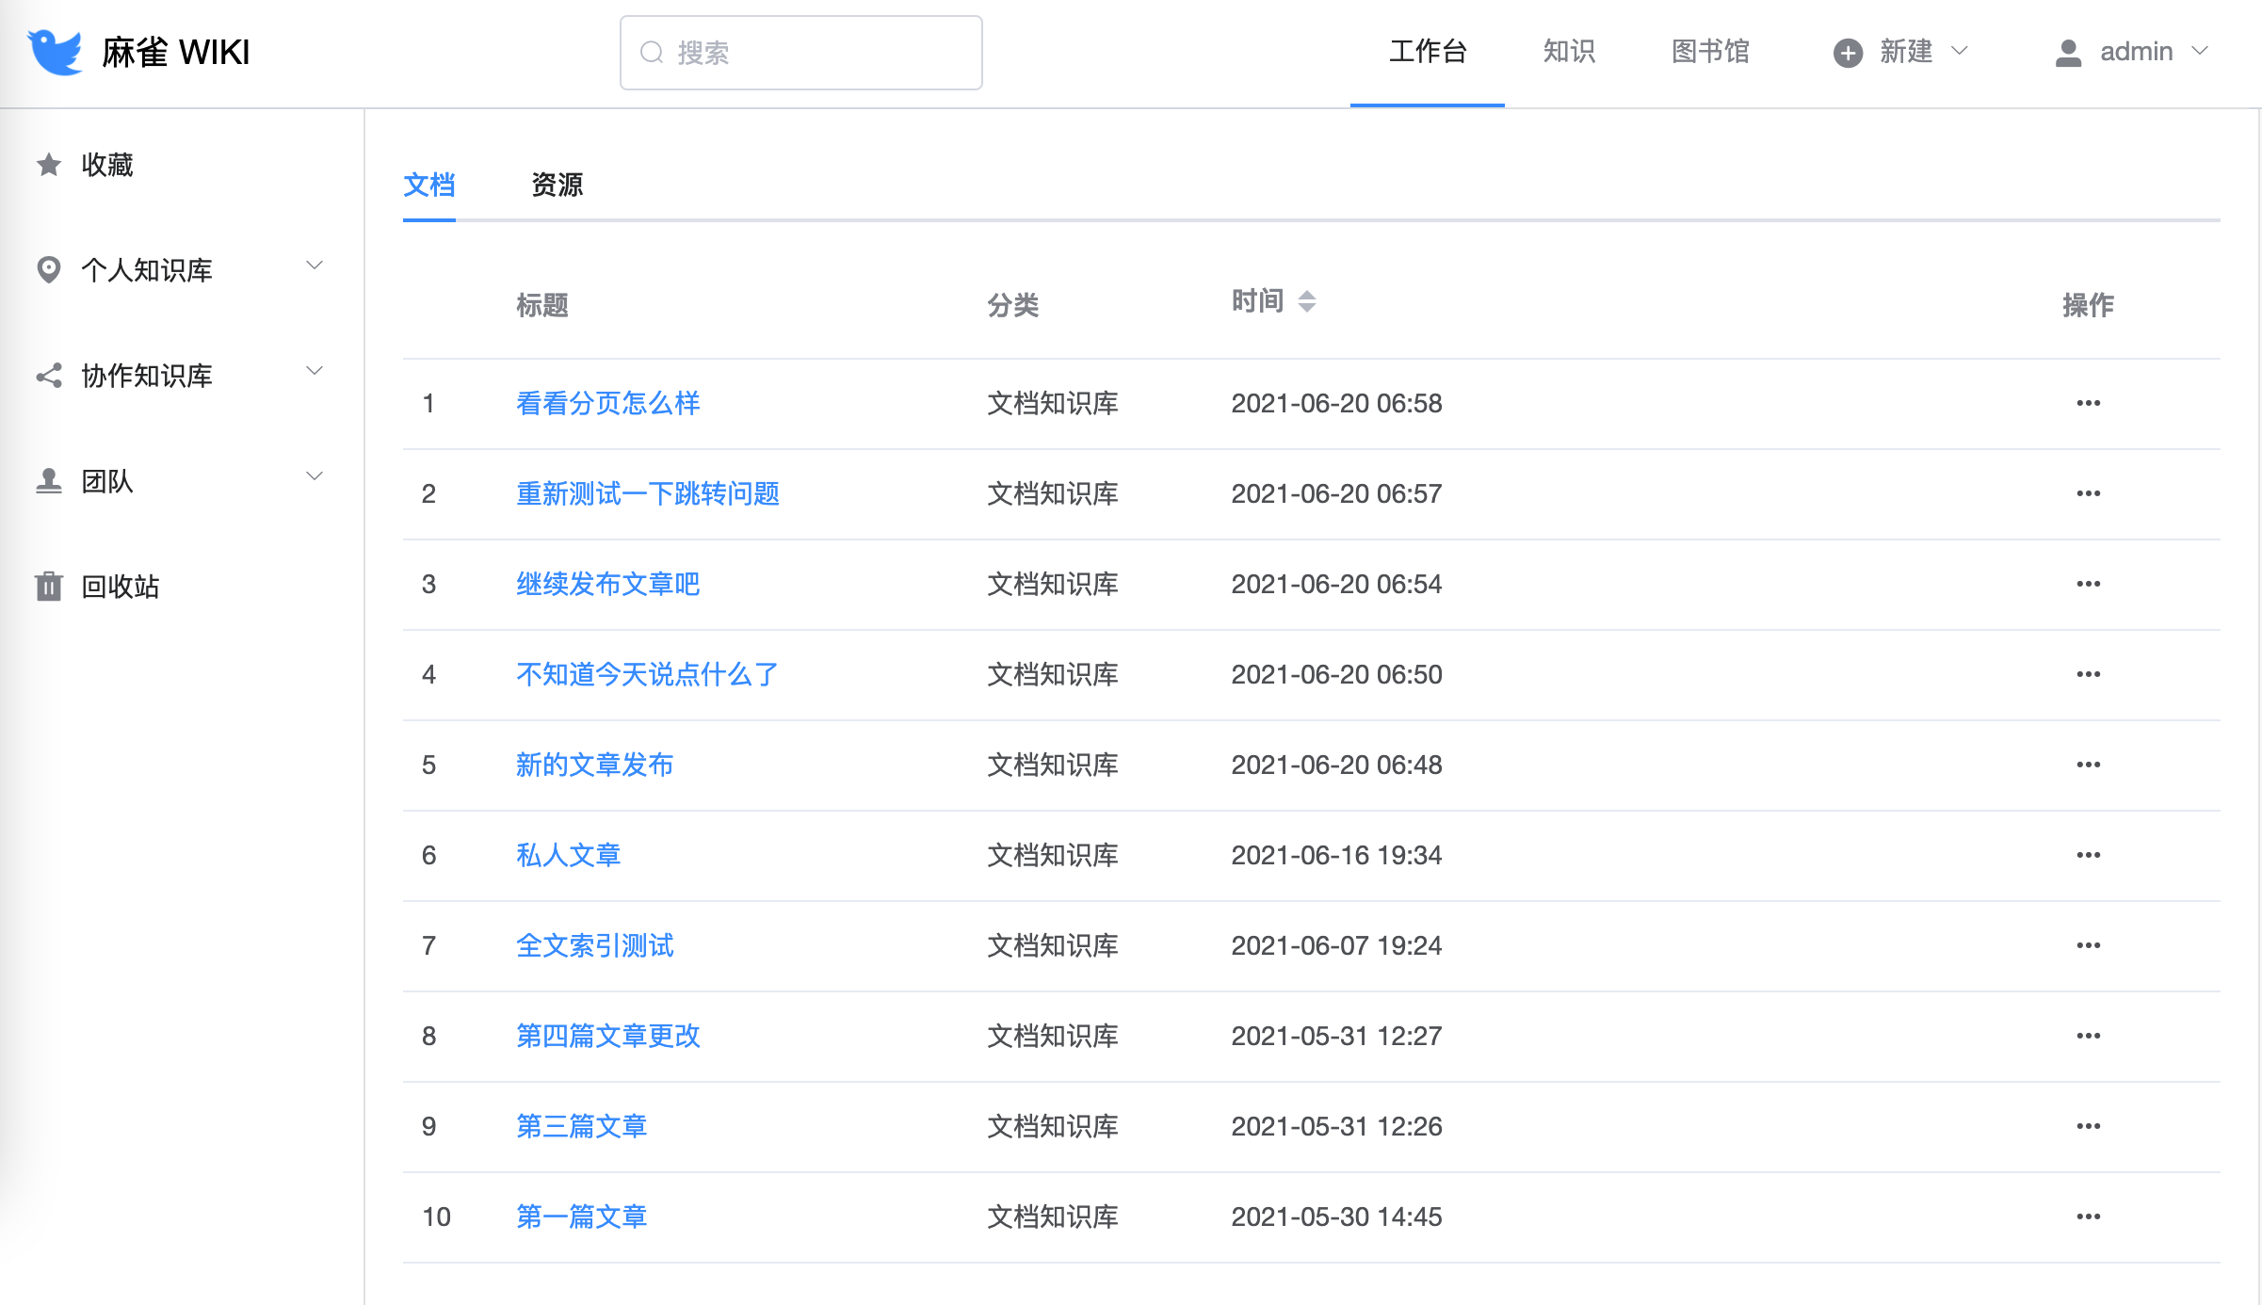
Task: Open more actions for 私人文章 row
Action: pos(2088,855)
